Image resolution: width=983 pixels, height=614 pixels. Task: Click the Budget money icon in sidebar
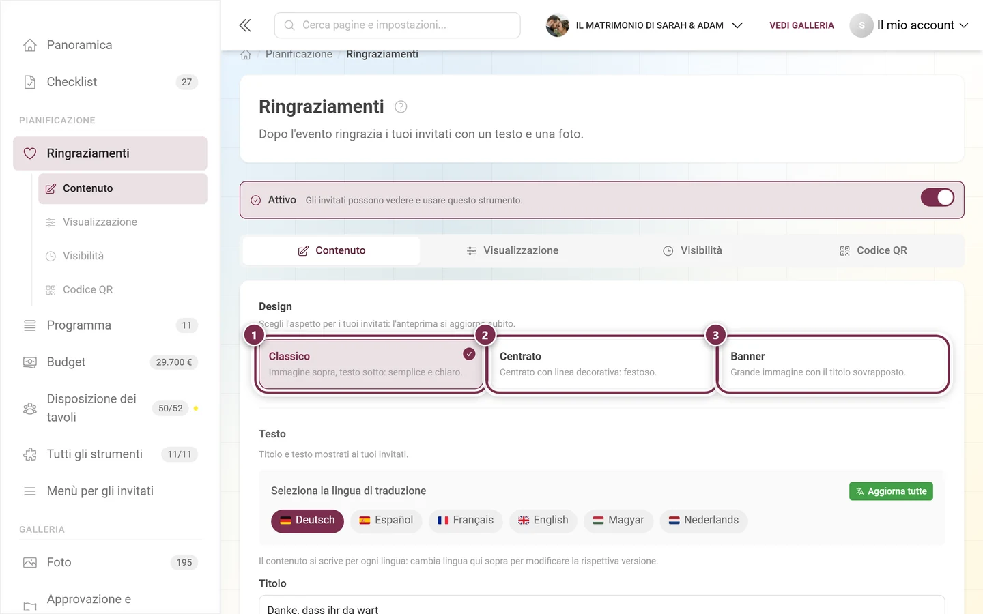click(30, 362)
